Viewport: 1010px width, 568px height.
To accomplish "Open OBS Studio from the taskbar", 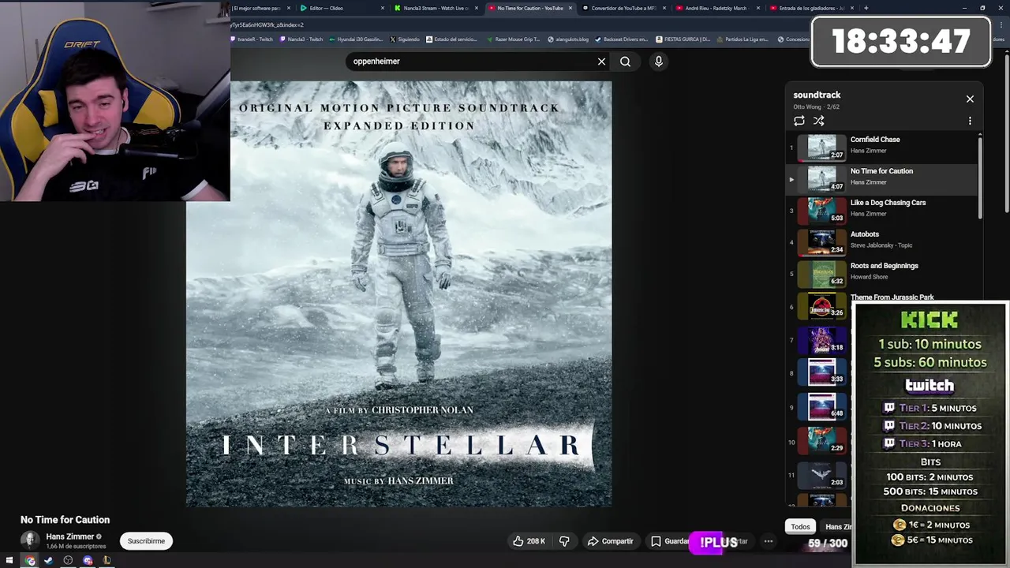I will (68, 561).
